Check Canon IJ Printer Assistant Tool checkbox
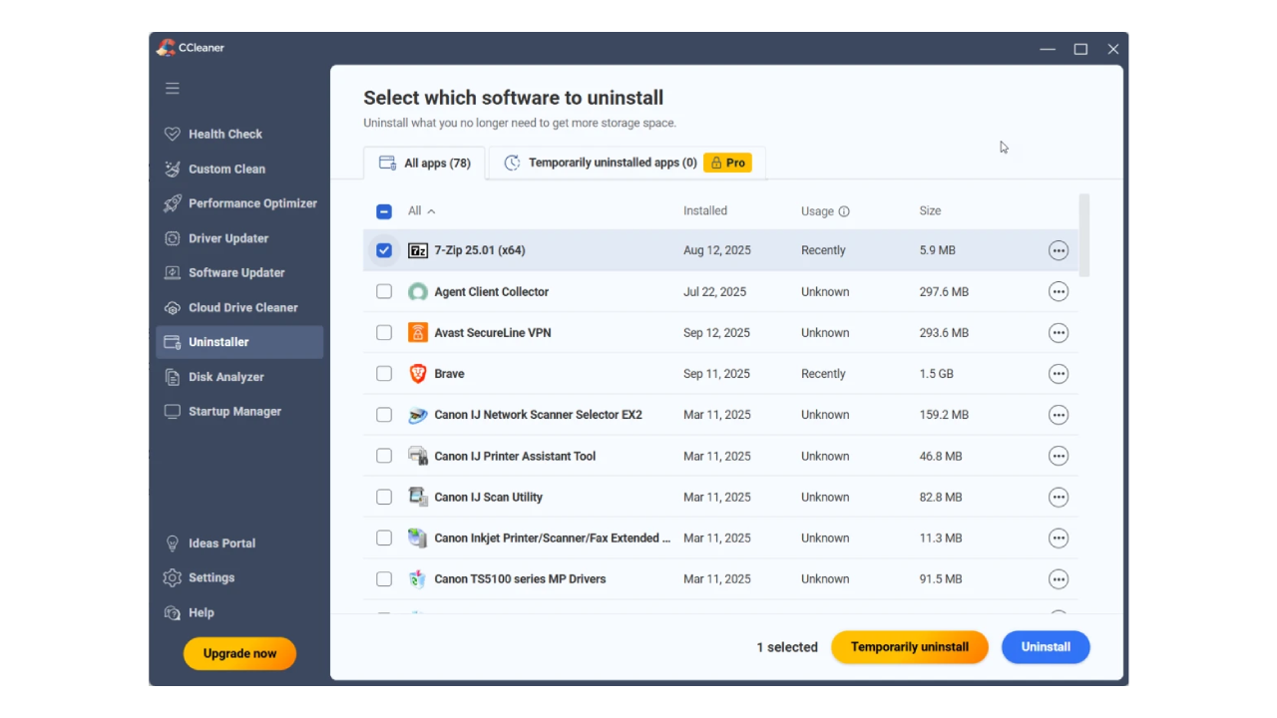1277x718 pixels. point(384,456)
